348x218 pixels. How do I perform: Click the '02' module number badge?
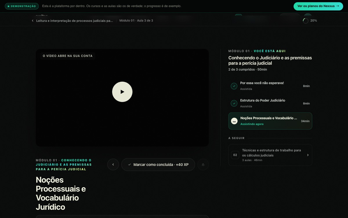pyautogui.click(x=235, y=155)
